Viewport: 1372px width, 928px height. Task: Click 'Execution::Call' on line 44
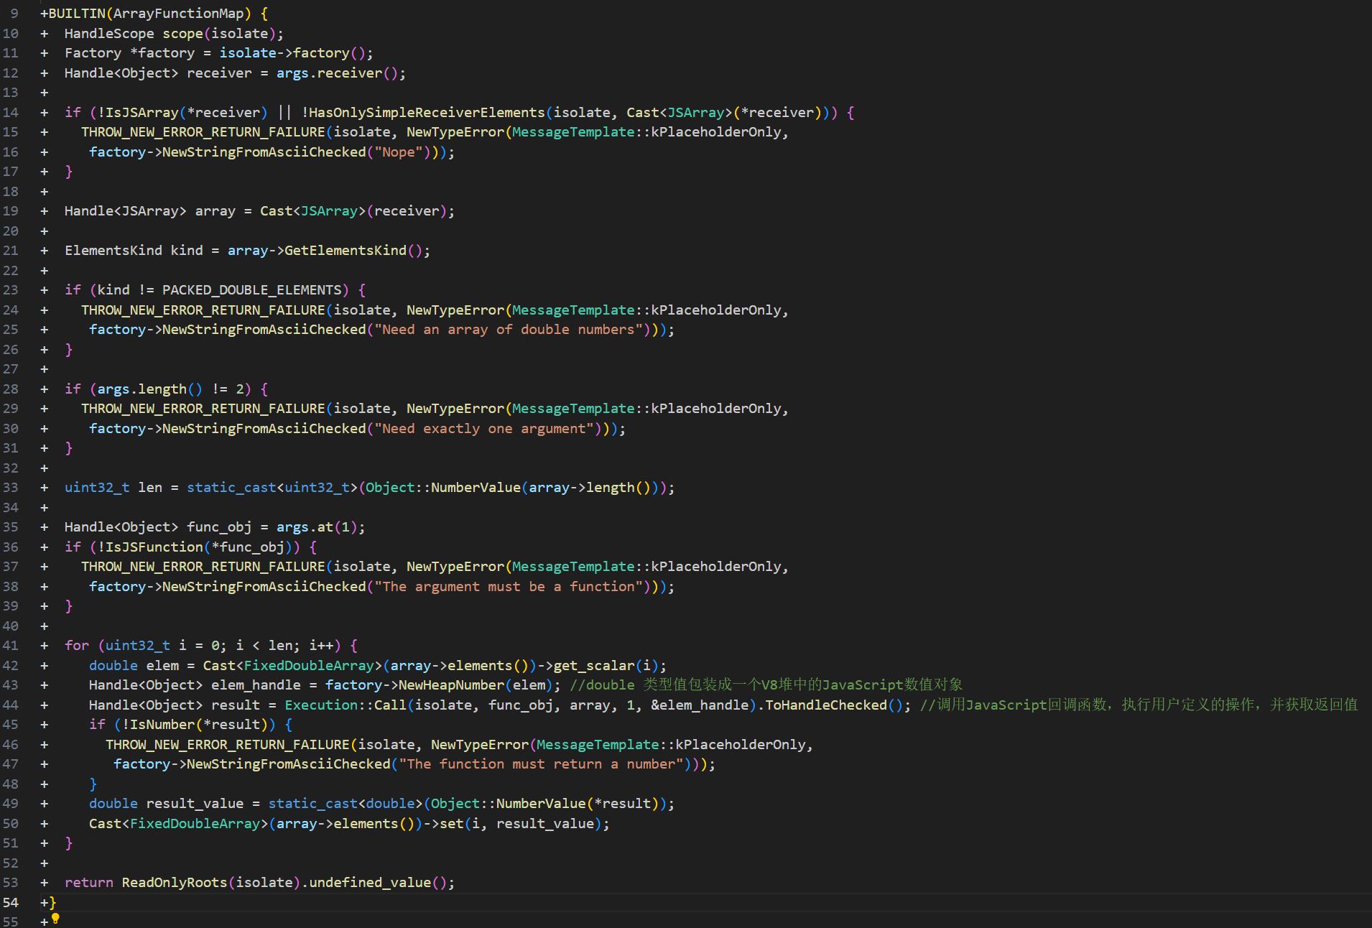click(x=346, y=705)
